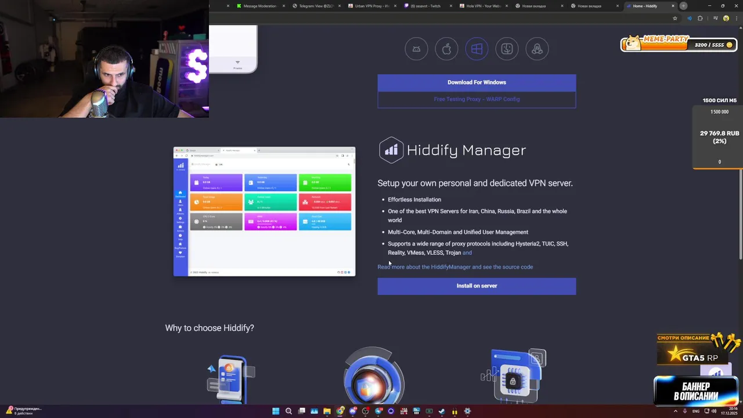Open the Free Testing Proxy WARP Config link
Screen dimensions: 743x418
[x=477, y=99]
